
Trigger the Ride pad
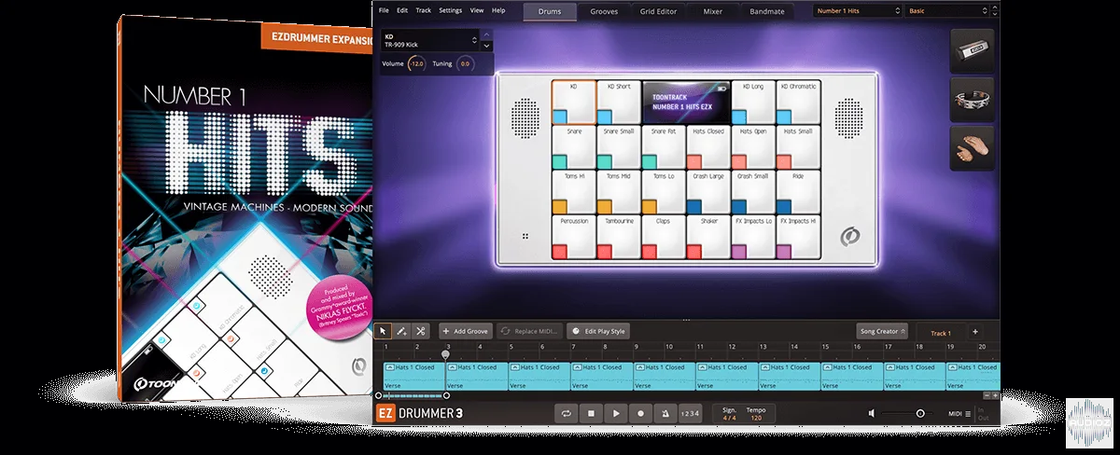(799, 191)
